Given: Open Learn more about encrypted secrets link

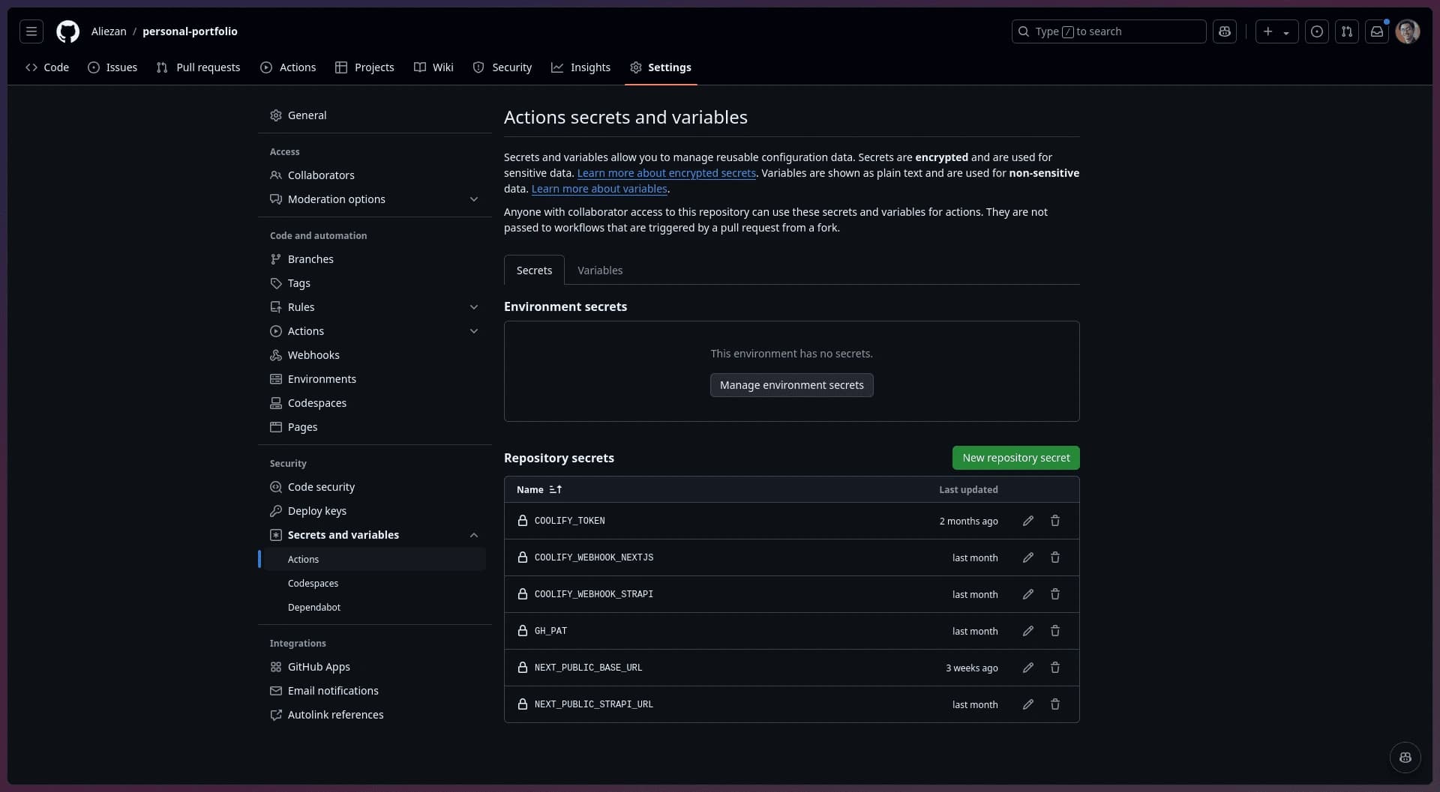Looking at the screenshot, I should [x=666, y=173].
